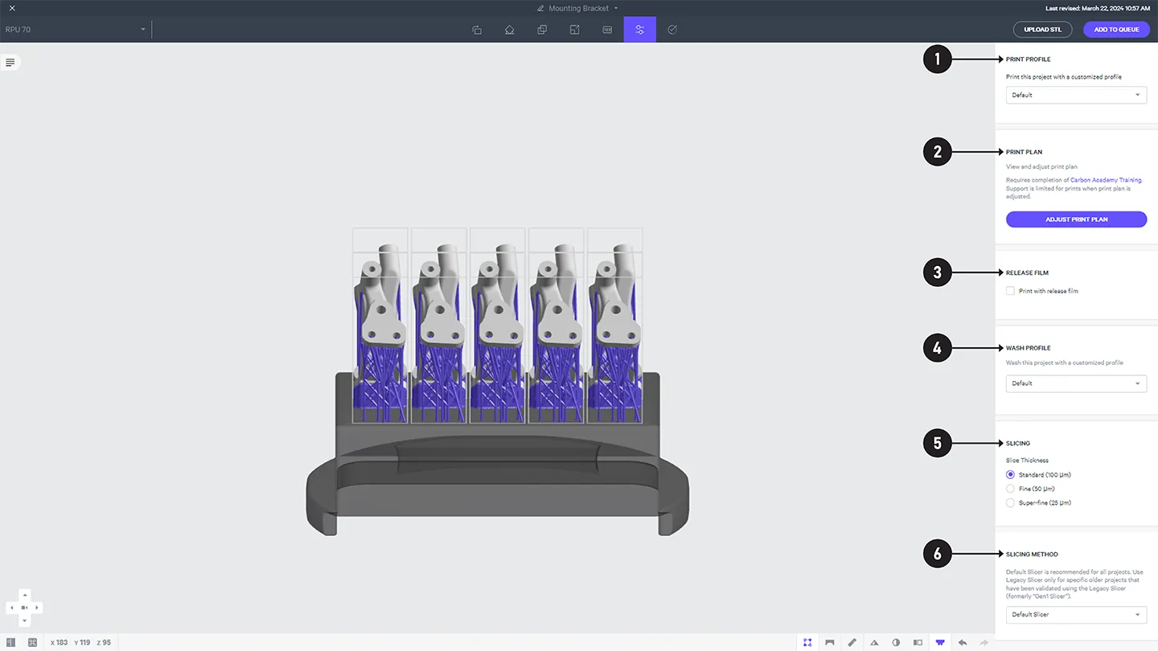
Task: Select Fine (50 µm) slice thickness
Action: tap(1010, 489)
